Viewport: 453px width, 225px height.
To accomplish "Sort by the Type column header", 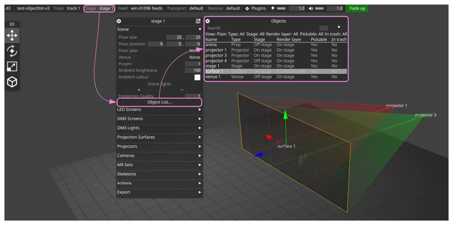I will pos(236,39).
